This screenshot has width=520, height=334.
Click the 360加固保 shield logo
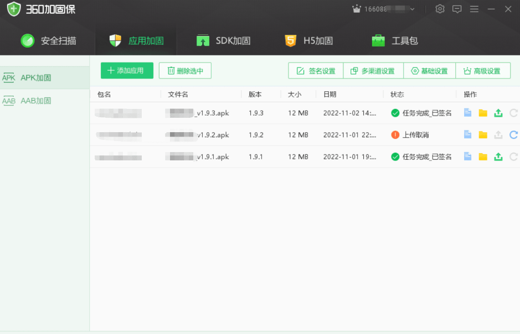(14, 9)
